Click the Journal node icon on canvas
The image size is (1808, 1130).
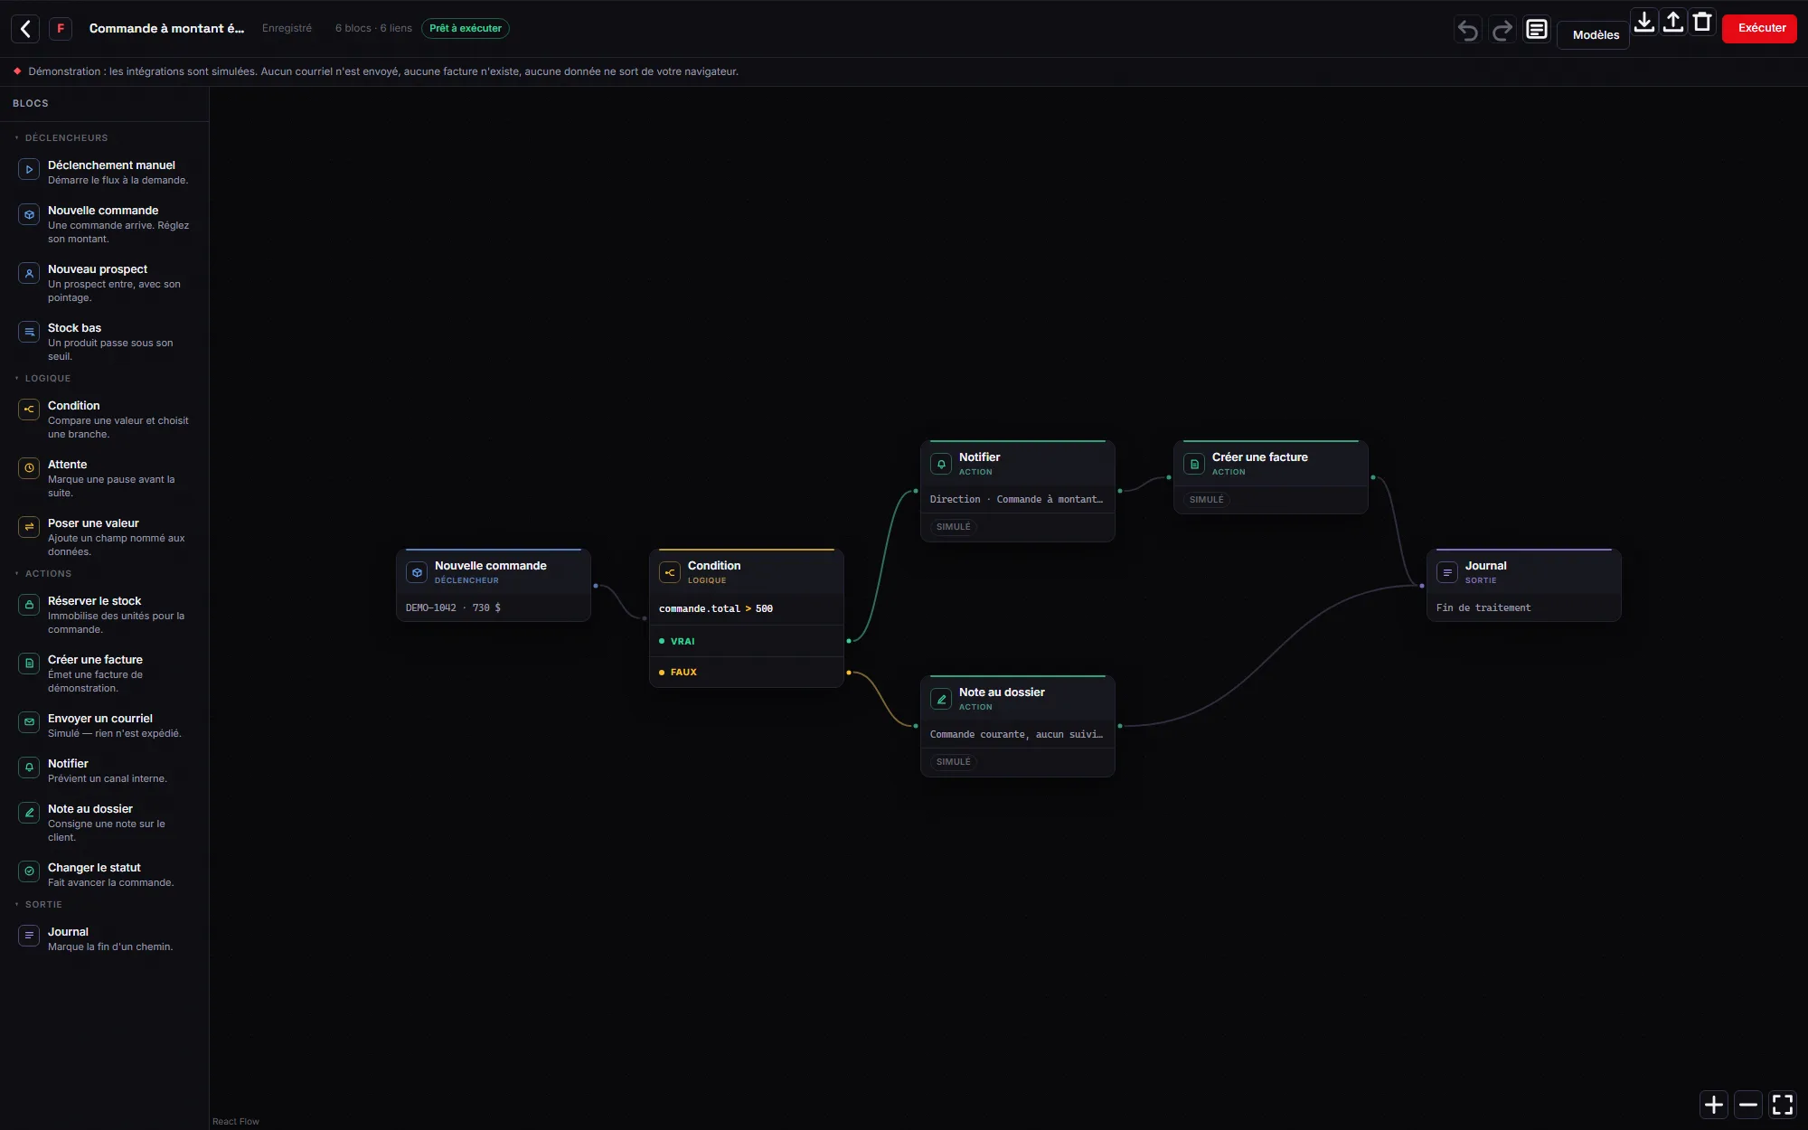point(1447,572)
